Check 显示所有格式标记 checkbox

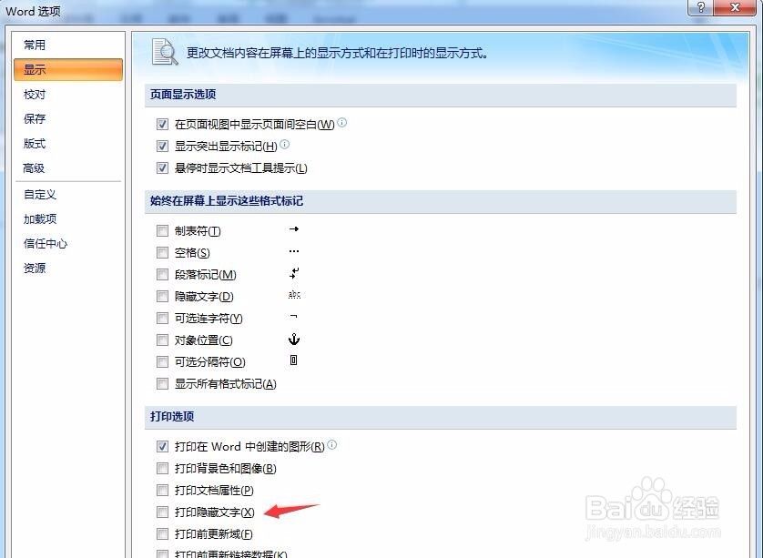(163, 384)
